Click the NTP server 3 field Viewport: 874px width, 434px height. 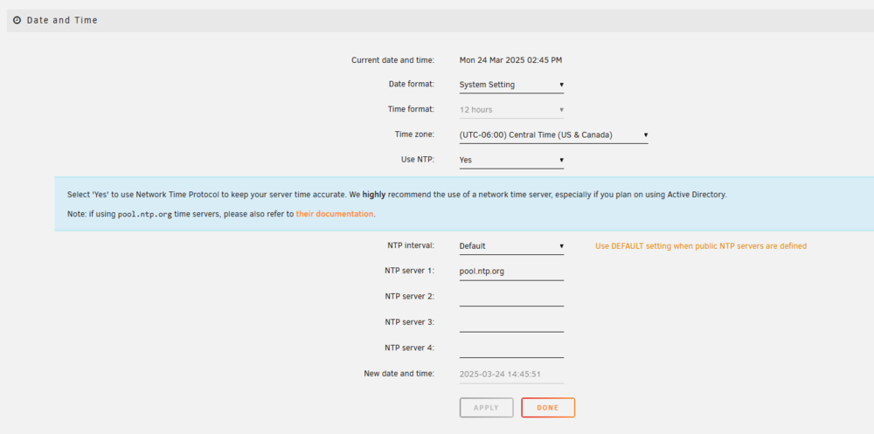[511, 322]
